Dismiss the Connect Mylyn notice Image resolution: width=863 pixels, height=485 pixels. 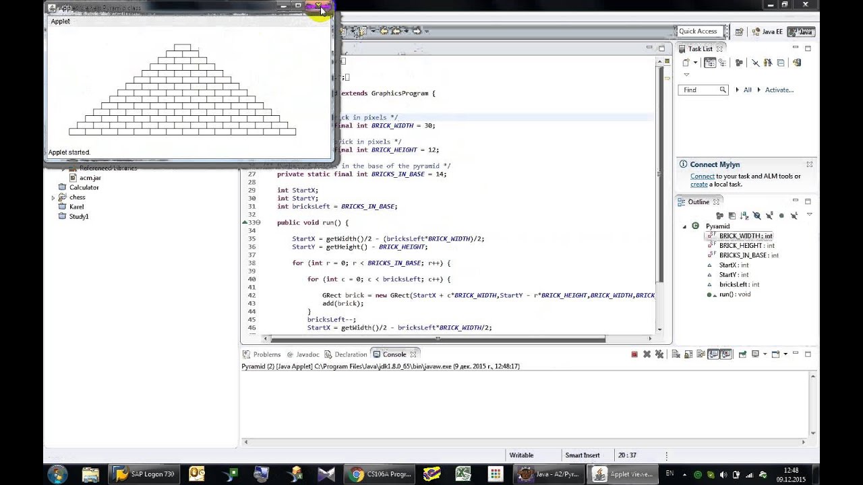pyautogui.click(x=809, y=164)
